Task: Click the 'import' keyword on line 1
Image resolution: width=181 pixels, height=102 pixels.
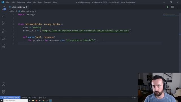Action: [22, 14]
